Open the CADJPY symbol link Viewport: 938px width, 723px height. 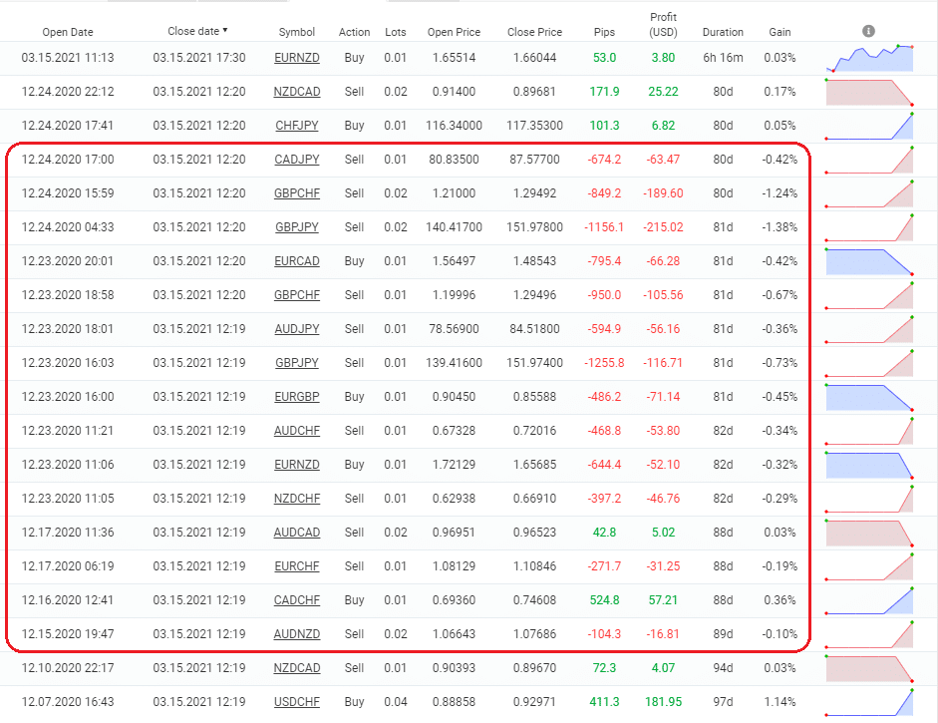click(296, 160)
